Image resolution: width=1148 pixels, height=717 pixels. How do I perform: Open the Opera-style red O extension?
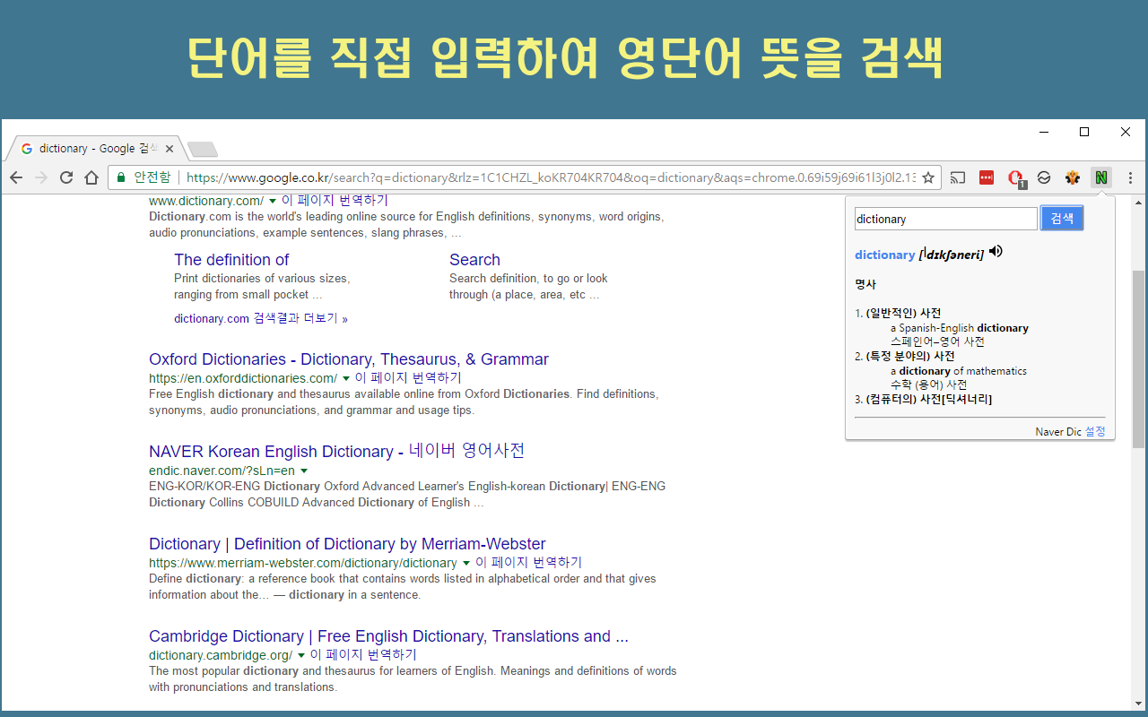point(1015,177)
